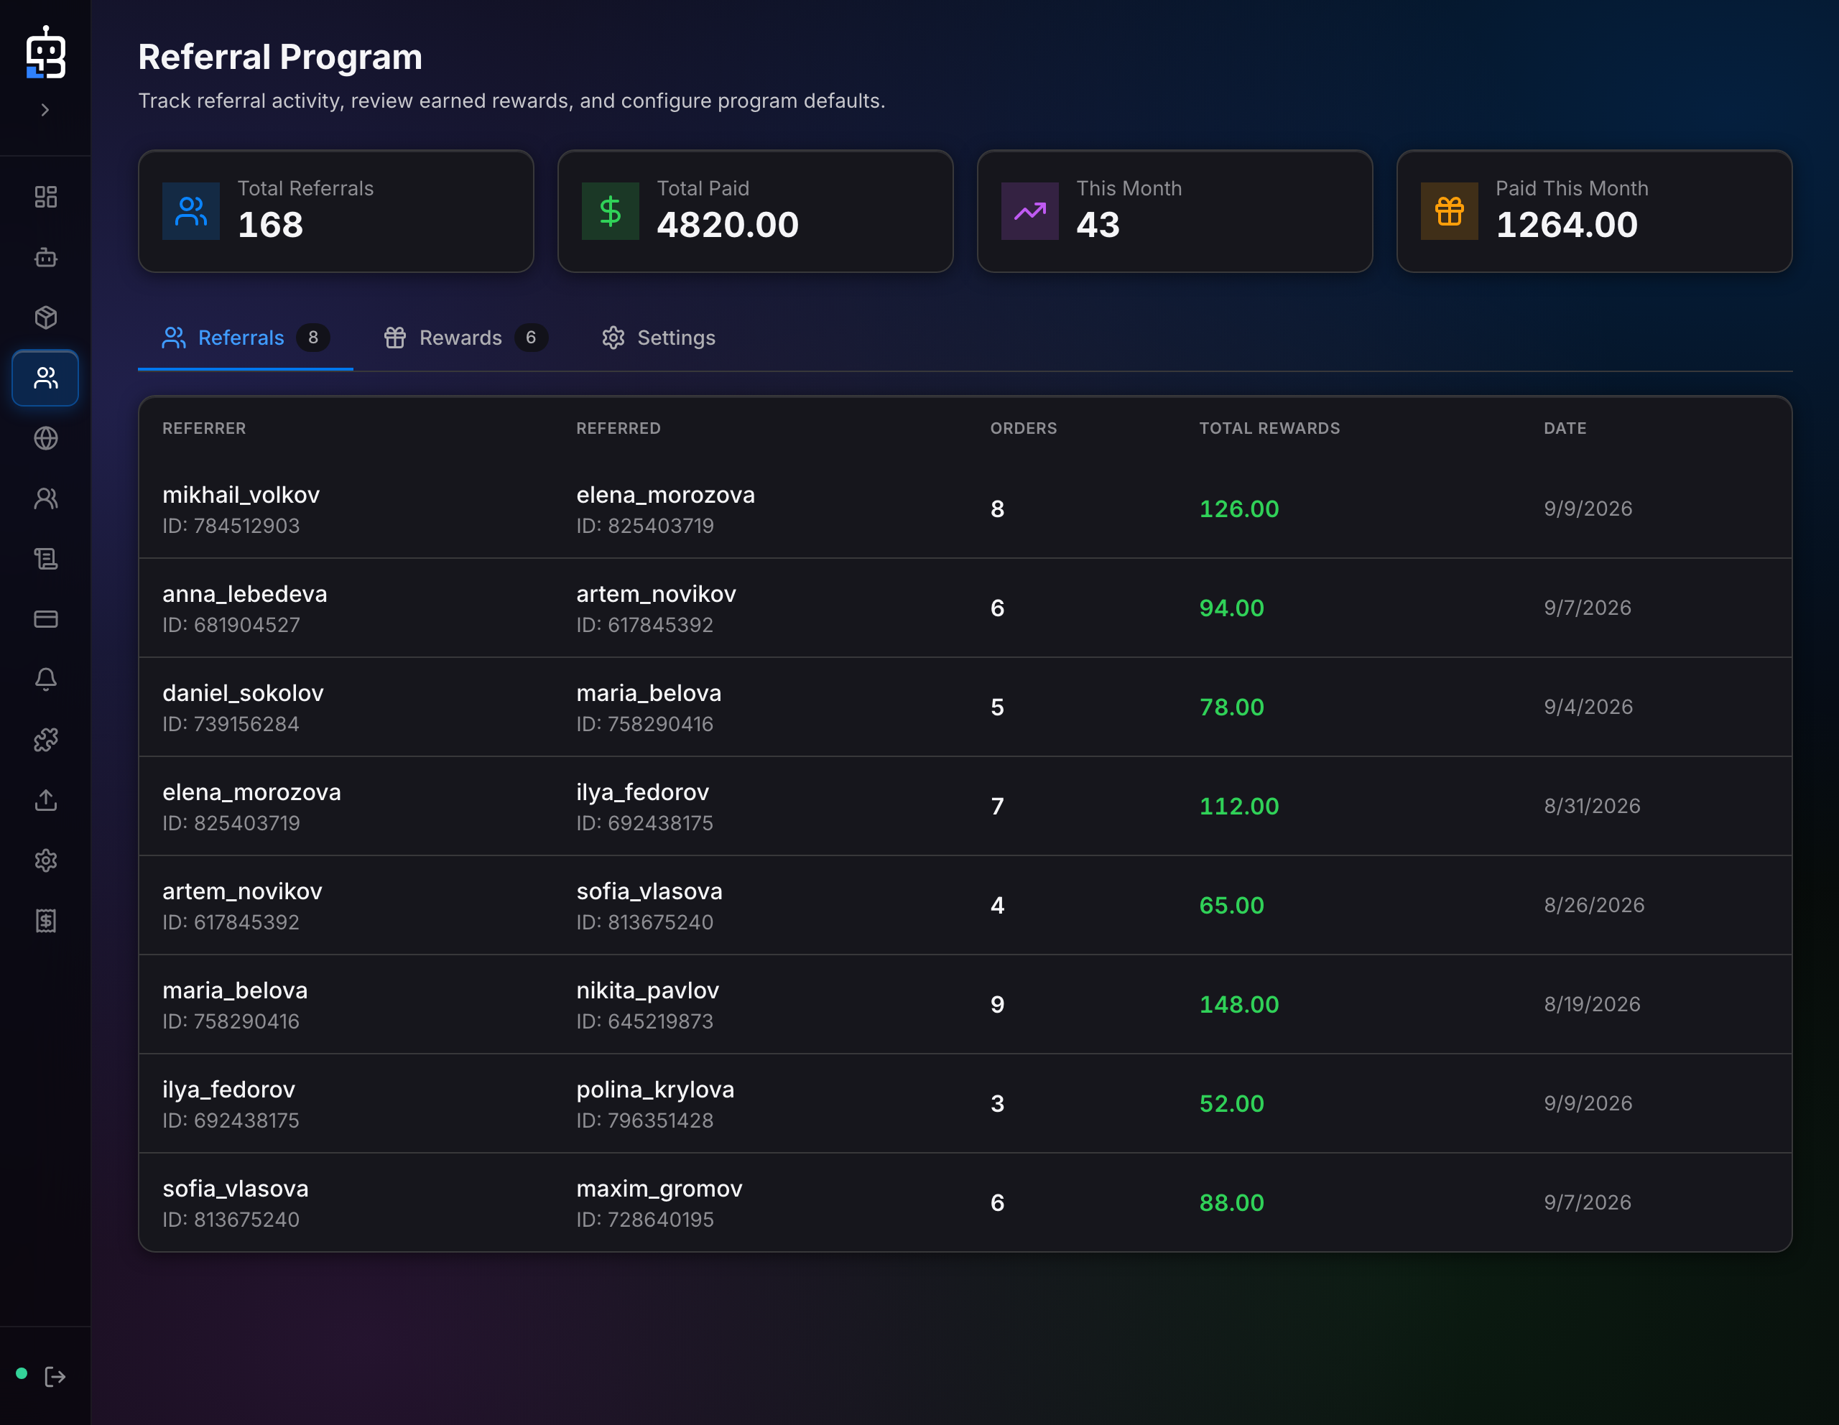Select referrer mikhail_volkov
Image resolution: width=1839 pixels, height=1425 pixels.
click(241, 495)
